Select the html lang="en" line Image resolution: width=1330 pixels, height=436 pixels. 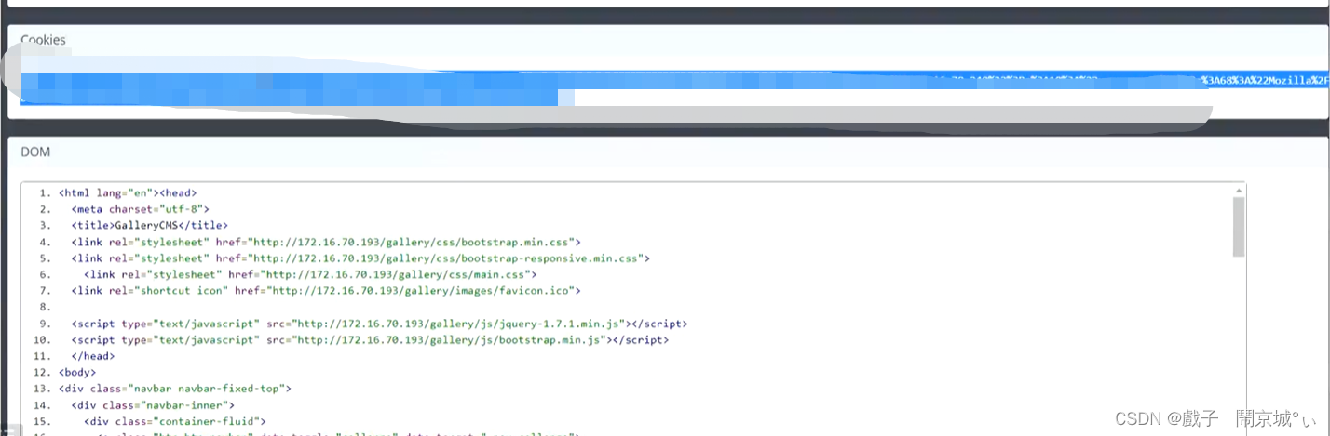tap(128, 192)
